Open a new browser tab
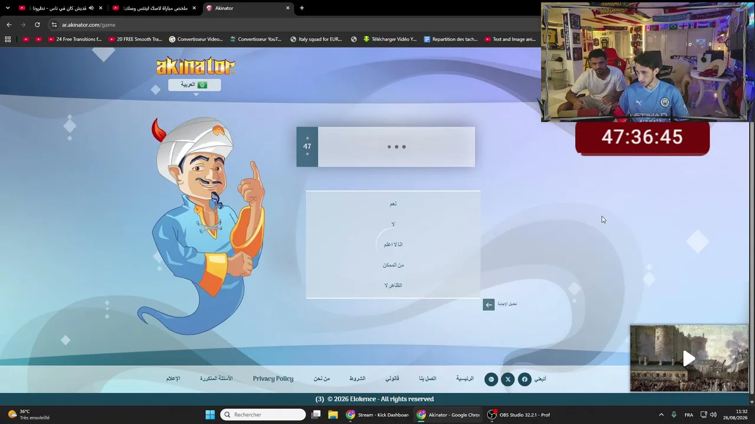 tap(302, 8)
